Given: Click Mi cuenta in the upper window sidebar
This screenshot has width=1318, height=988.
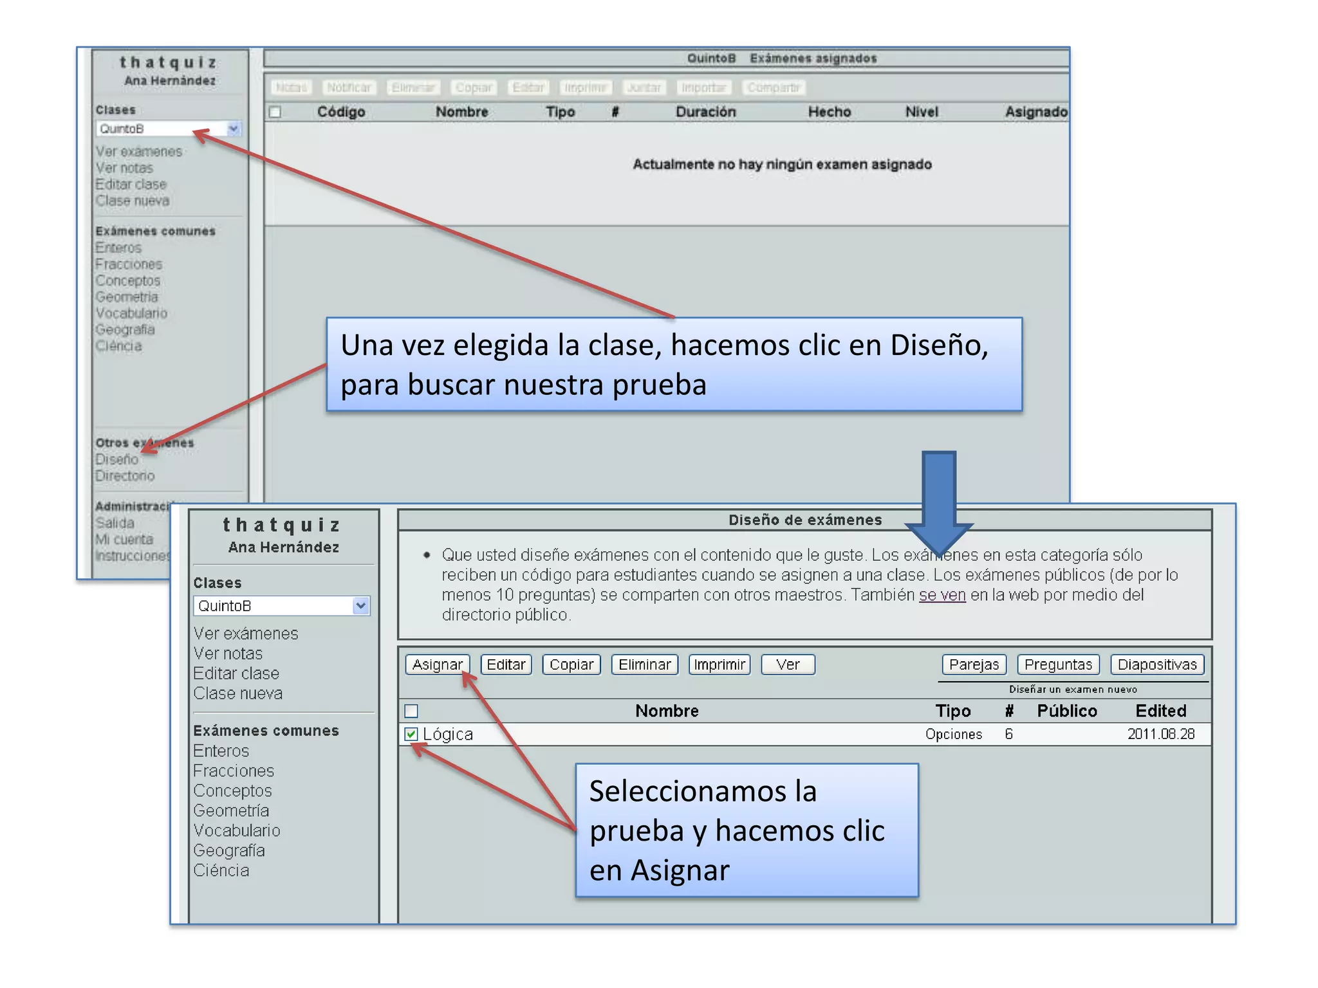Looking at the screenshot, I should pyautogui.click(x=124, y=540).
